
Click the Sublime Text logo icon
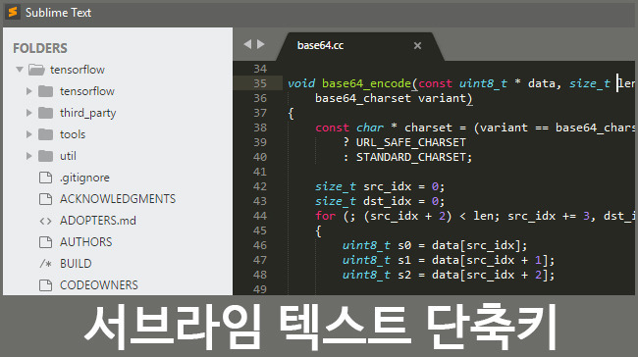point(13,12)
